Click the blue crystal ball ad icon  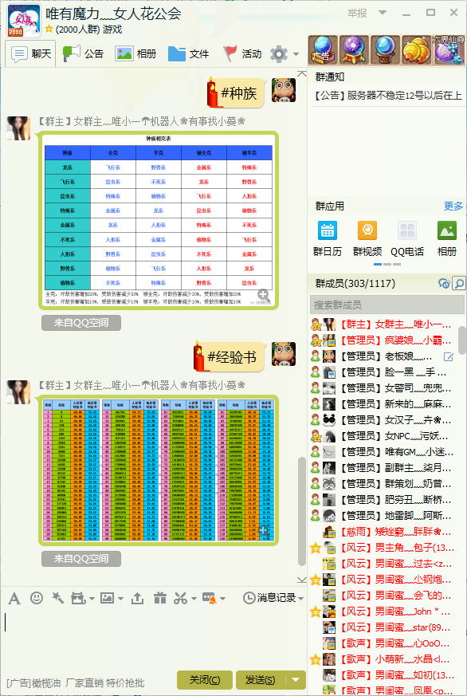[x=387, y=49]
